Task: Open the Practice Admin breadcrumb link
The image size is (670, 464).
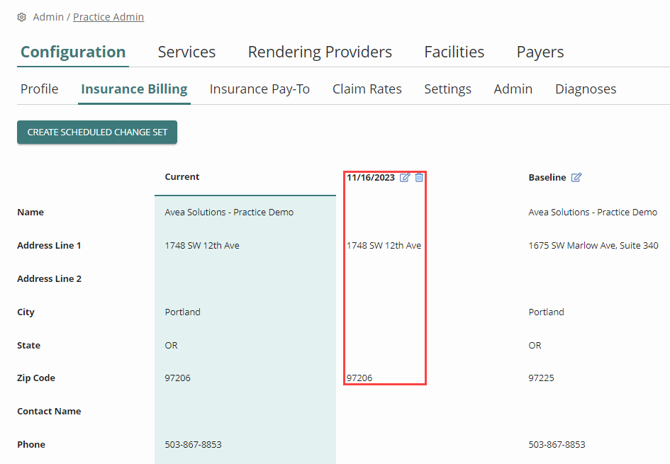Action: [108, 17]
